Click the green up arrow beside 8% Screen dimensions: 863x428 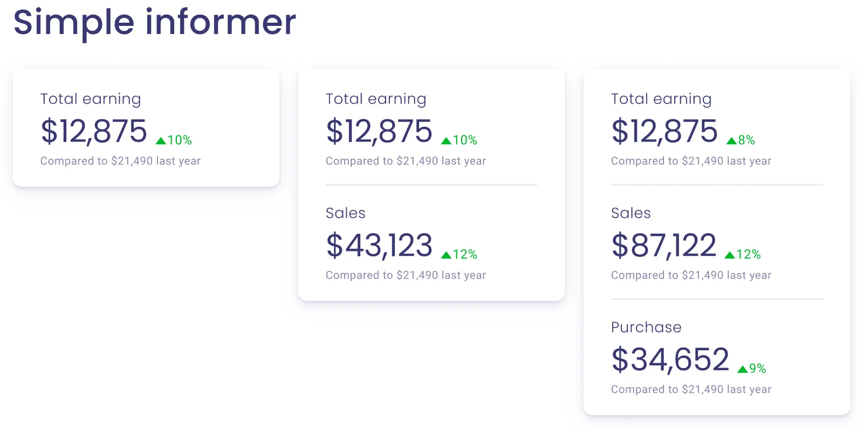(x=731, y=141)
